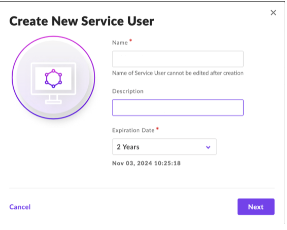Cancel the service user creation
Viewport: 287px width, 230px height.
[20, 207]
